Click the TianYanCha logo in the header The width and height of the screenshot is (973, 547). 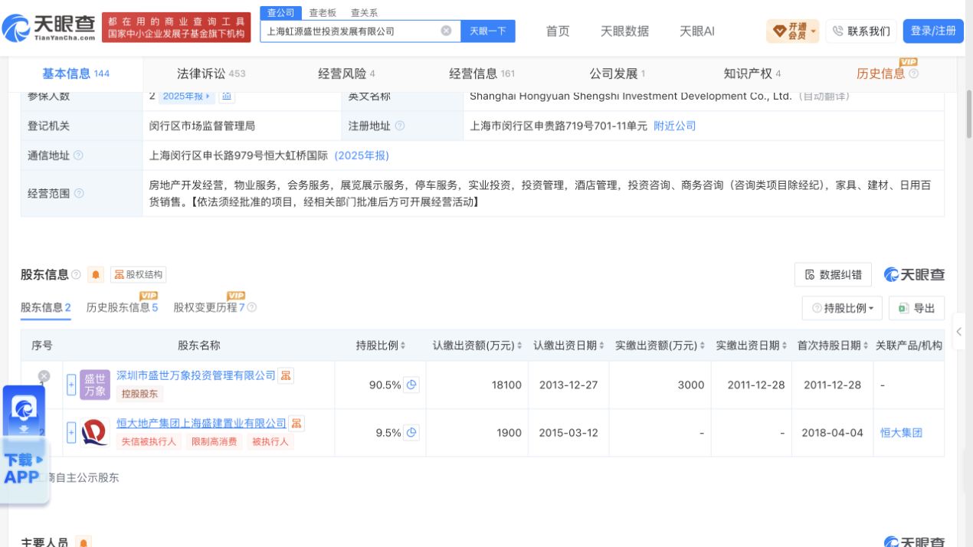(50, 29)
